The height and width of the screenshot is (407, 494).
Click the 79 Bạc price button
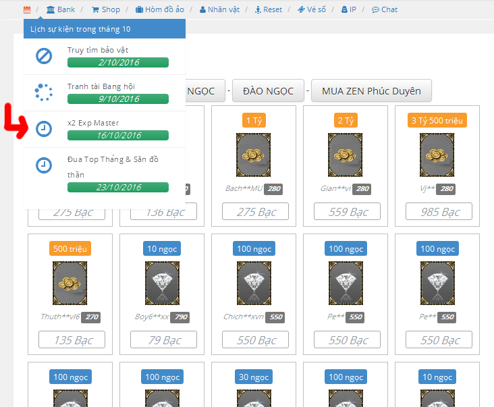(163, 340)
